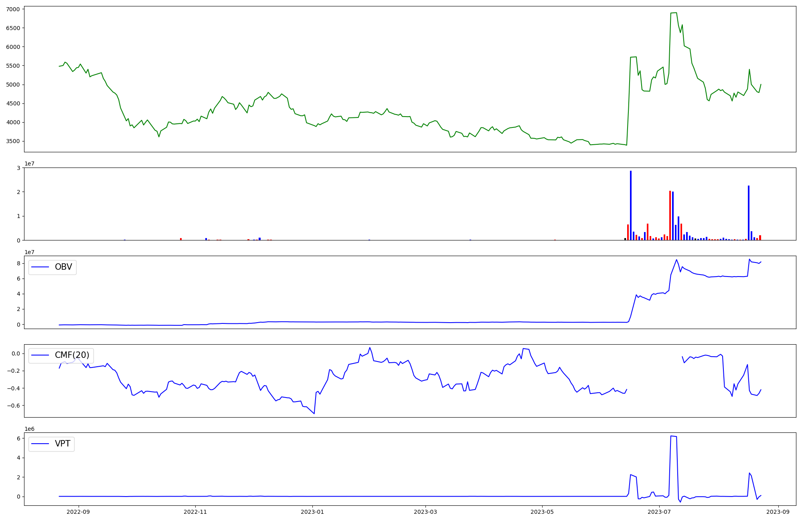Image resolution: width=802 pixels, height=521 pixels.
Task: Click the -0.6 tick on the CMF axis
Action: [x=13, y=406]
